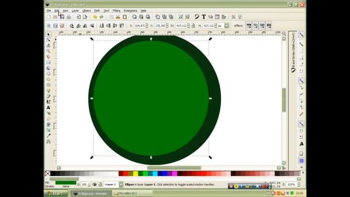350x197 pixels.
Task: Open the Object menu
Action: [x=86, y=11]
